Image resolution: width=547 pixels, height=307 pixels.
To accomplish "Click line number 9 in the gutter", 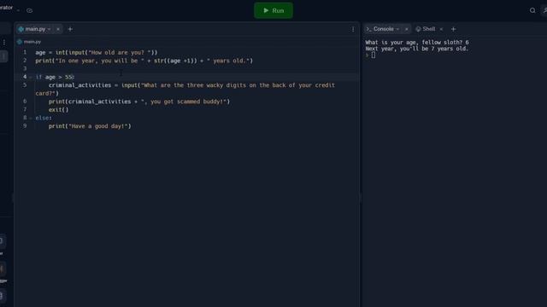I will pos(25,126).
